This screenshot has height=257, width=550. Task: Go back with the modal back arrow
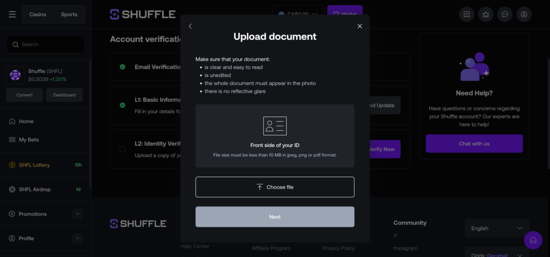tap(190, 26)
